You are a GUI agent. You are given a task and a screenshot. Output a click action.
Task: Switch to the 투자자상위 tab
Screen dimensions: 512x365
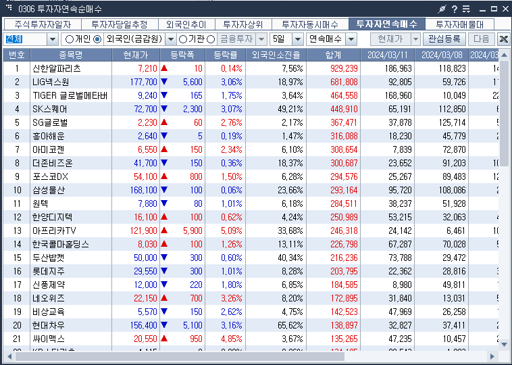[x=243, y=24]
